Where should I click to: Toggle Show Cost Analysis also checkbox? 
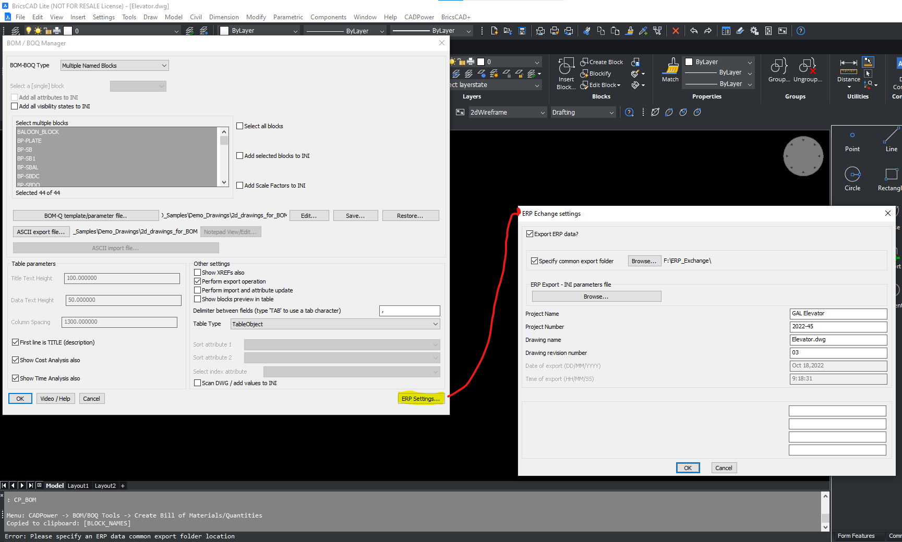point(16,360)
